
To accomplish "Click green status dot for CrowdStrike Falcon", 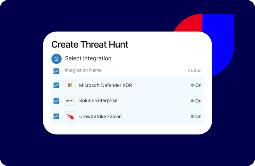I will tap(192, 116).
